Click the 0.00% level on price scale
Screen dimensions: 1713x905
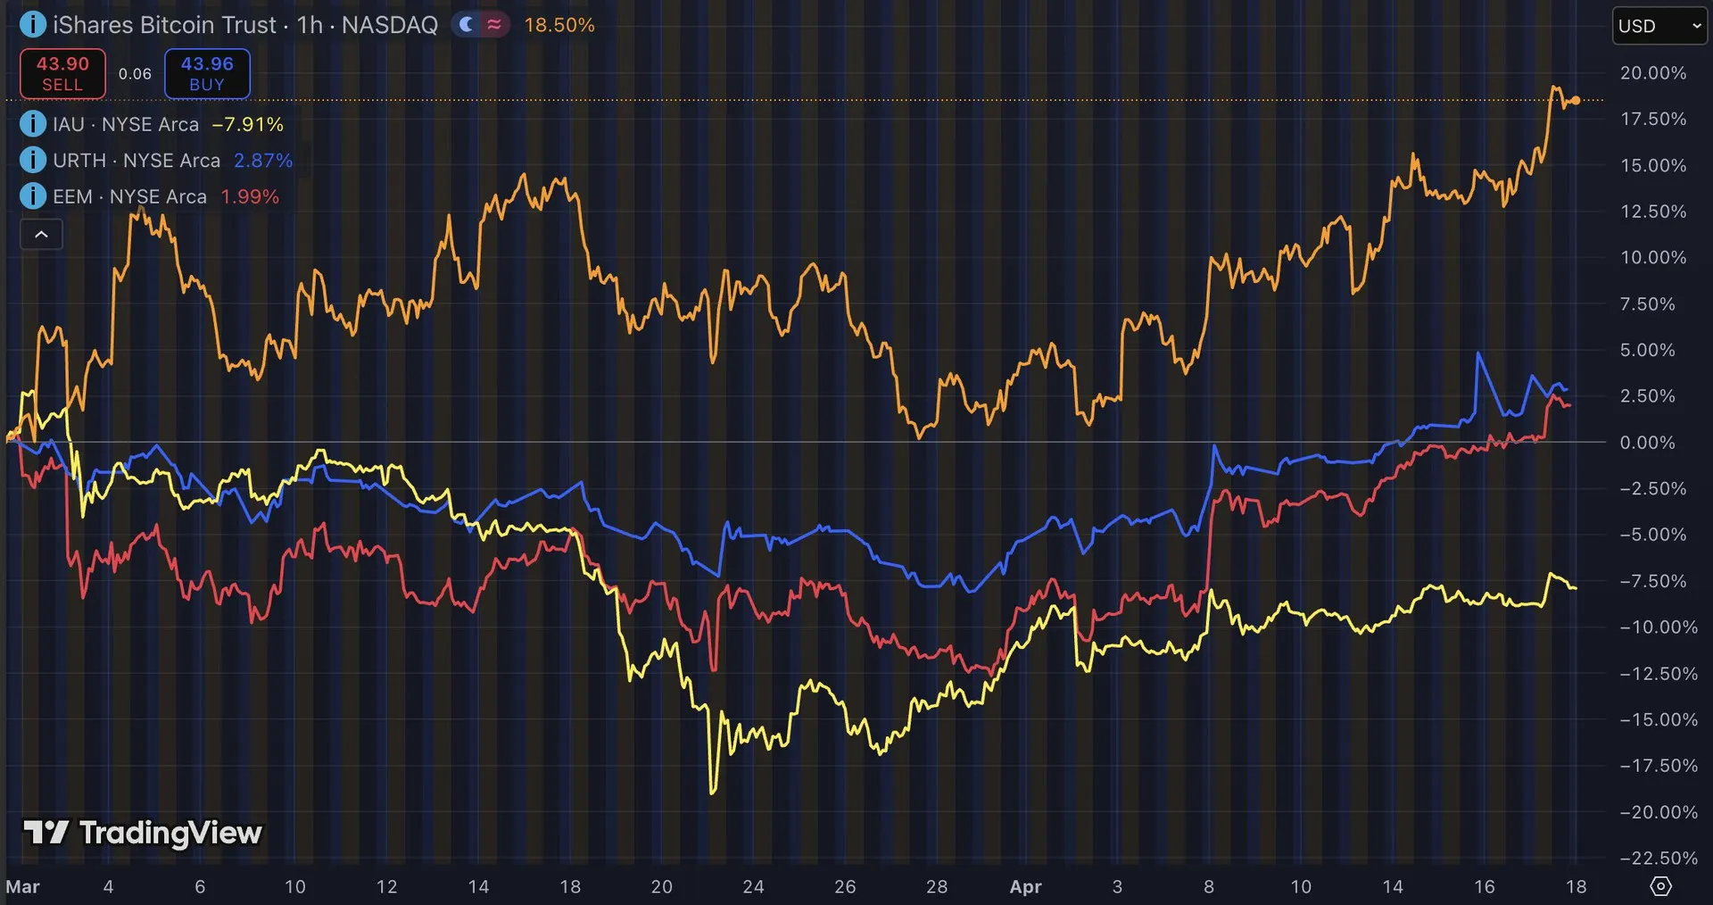1647,442
